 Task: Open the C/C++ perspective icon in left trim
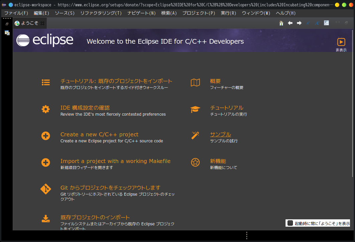click(x=7, y=33)
